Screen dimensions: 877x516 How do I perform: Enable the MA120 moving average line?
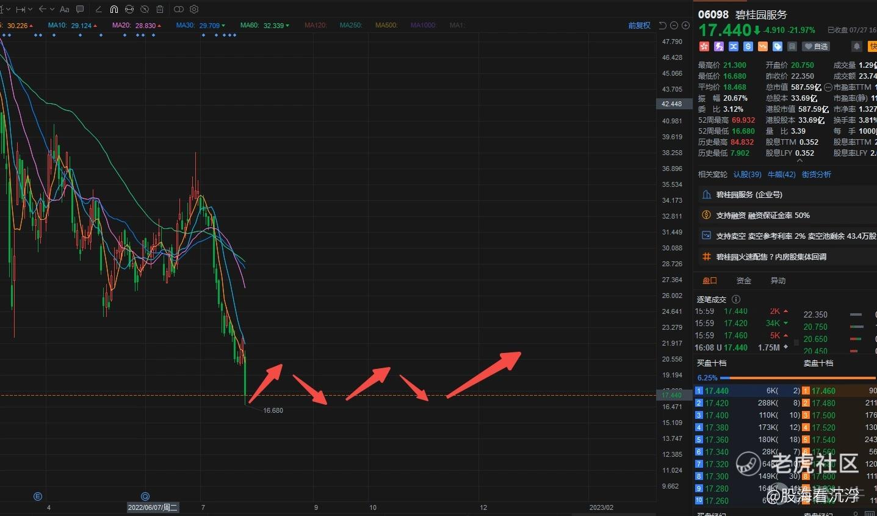(x=316, y=26)
